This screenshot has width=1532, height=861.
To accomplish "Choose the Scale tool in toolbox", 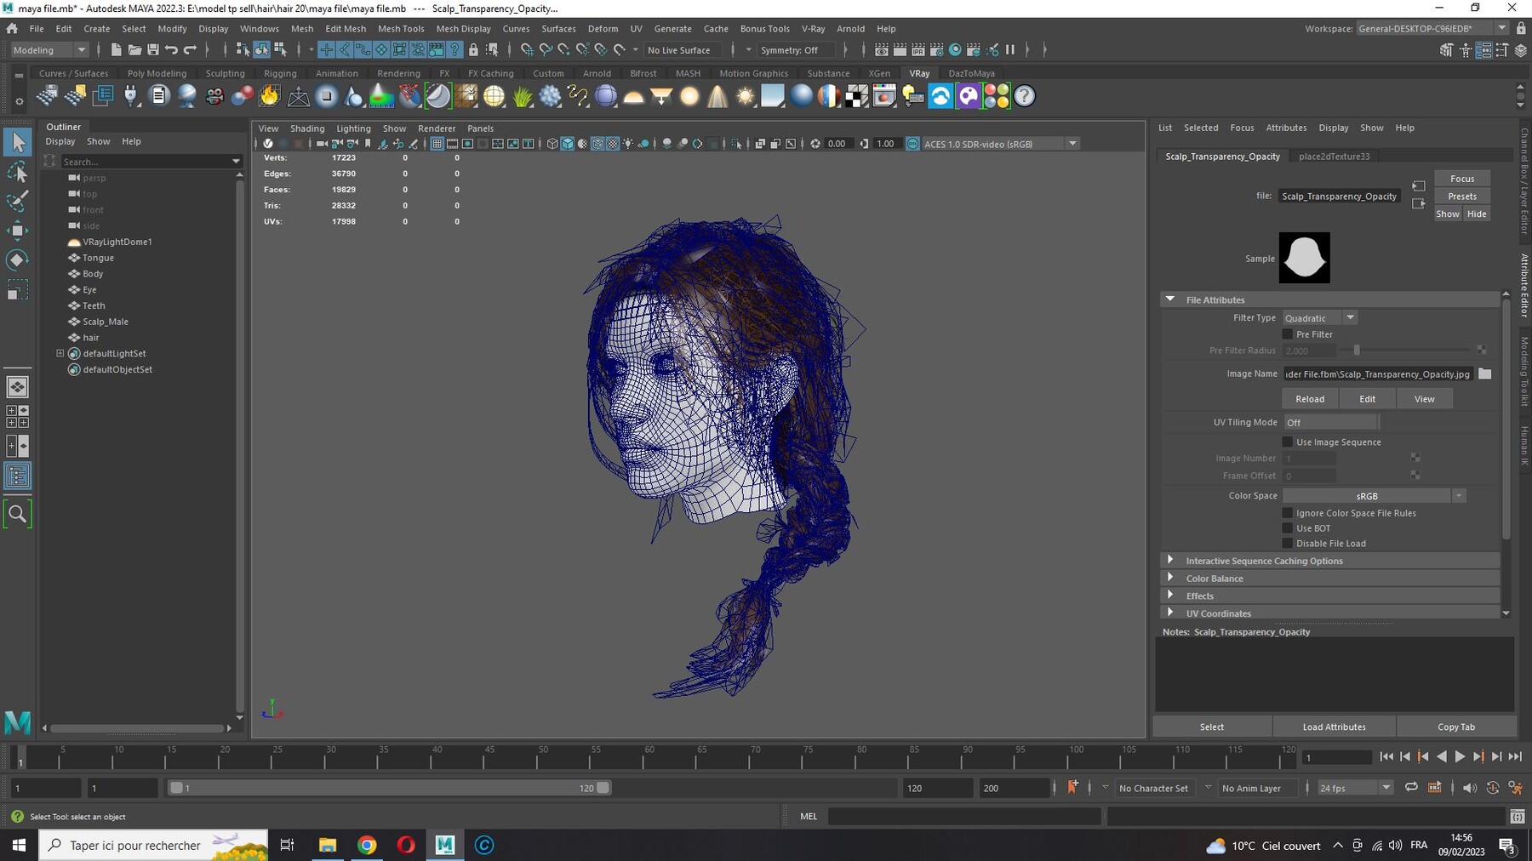I will 18,290.
